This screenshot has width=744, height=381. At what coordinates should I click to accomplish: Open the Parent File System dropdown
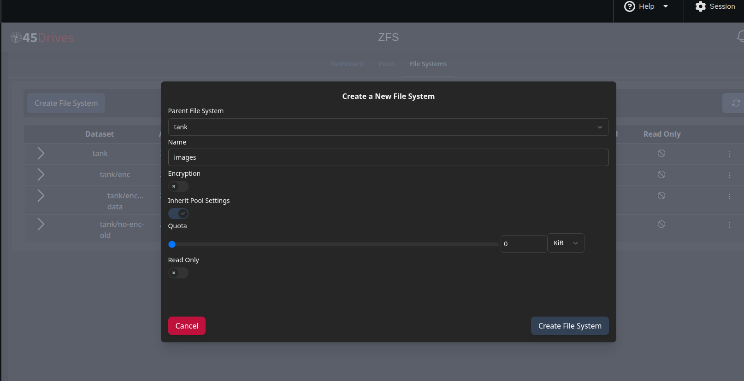[x=388, y=127]
